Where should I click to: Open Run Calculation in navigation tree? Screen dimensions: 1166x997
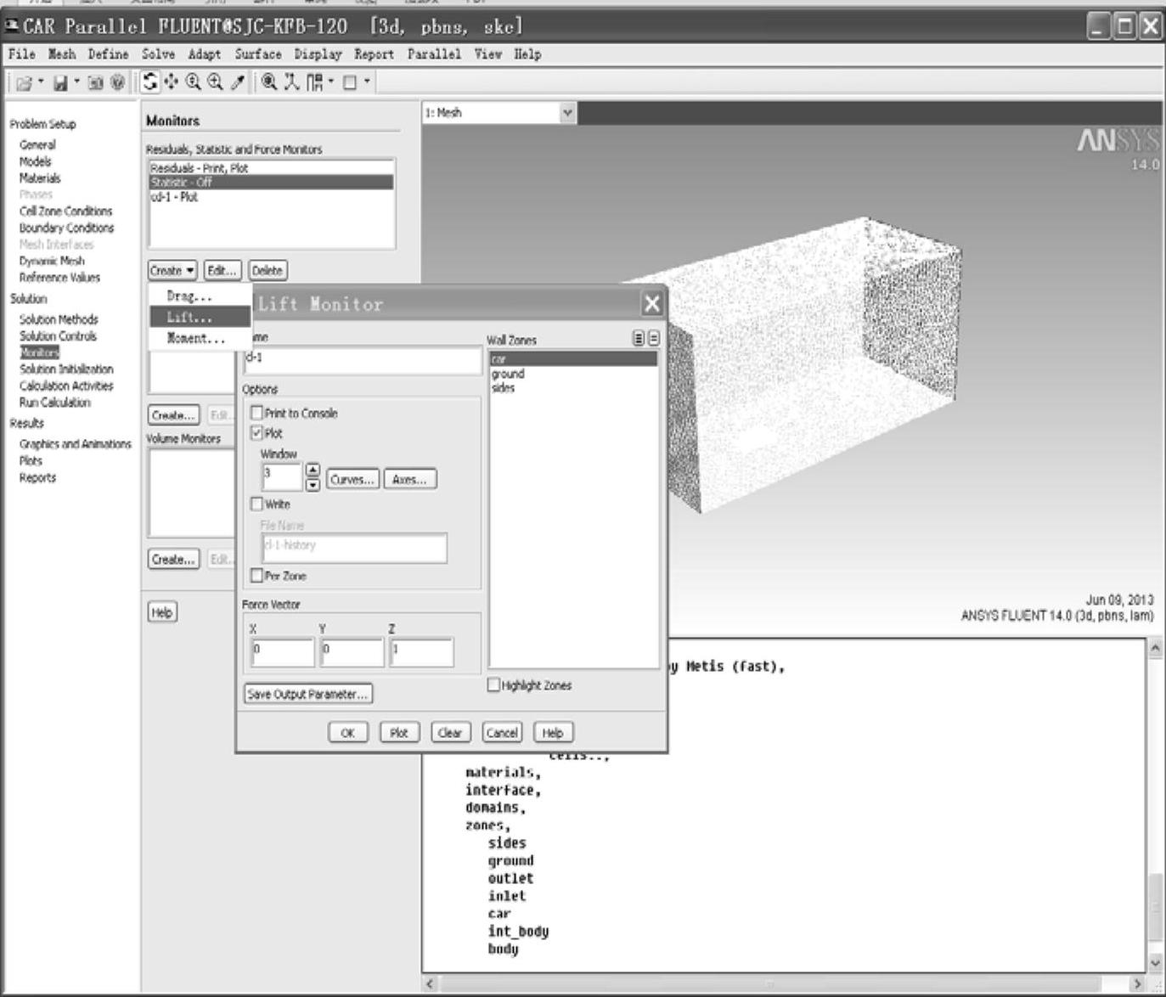pyautogui.click(x=54, y=403)
